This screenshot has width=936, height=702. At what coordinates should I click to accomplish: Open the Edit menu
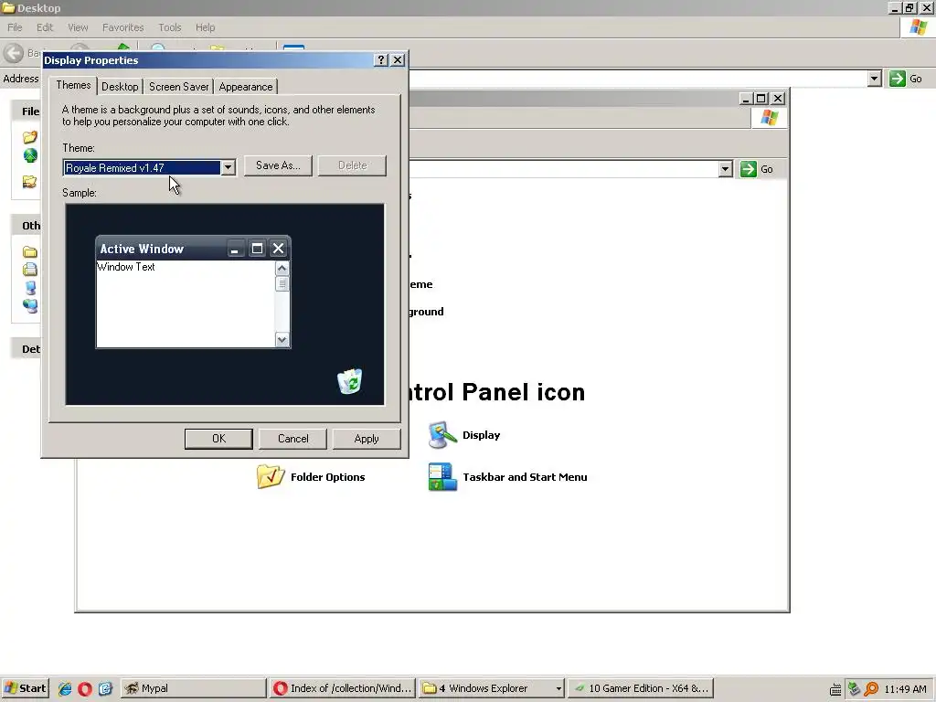tap(45, 27)
